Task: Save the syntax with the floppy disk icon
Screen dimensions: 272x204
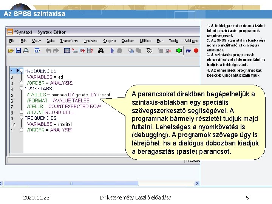Action: [x=19, y=51]
